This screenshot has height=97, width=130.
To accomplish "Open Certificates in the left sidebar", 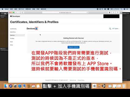I will tap(13, 29).
